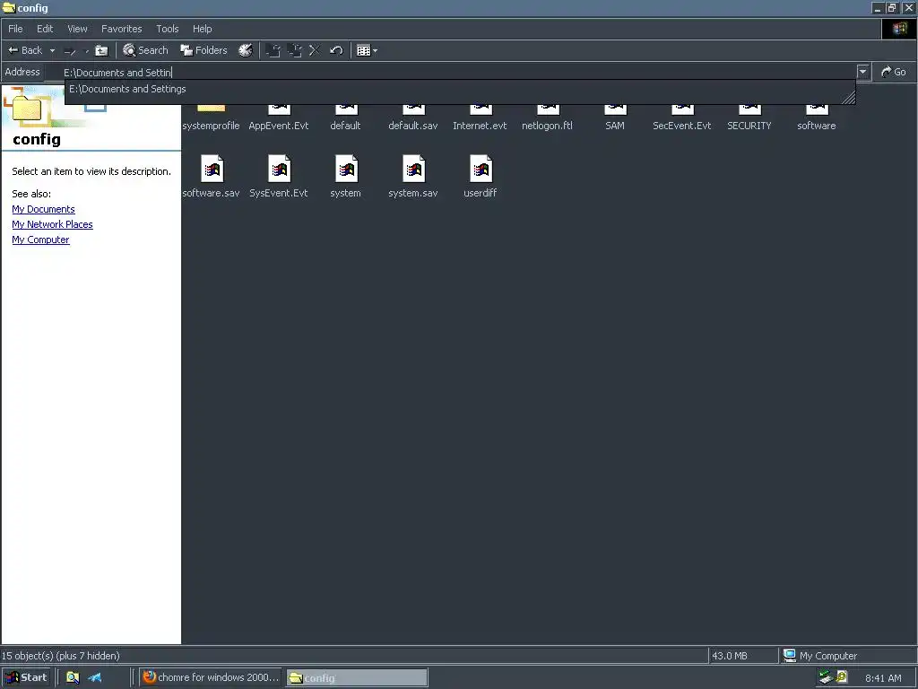Viewport: 918px width, 689px height.
Task: Click the Copy To toolbar icon
Action: click(294, 50)
